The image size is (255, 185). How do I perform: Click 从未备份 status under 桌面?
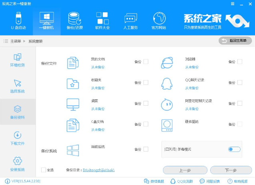[x=98, y=109]
